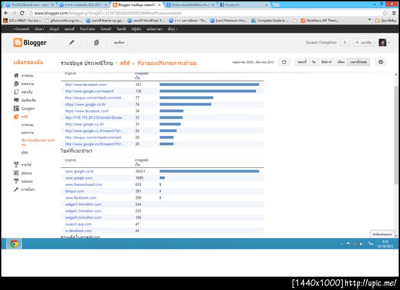This screenshot has height=290, width=400.
Task: Switch to the ThaiSEOBoard.com browser tab
Action: point(29,5)
